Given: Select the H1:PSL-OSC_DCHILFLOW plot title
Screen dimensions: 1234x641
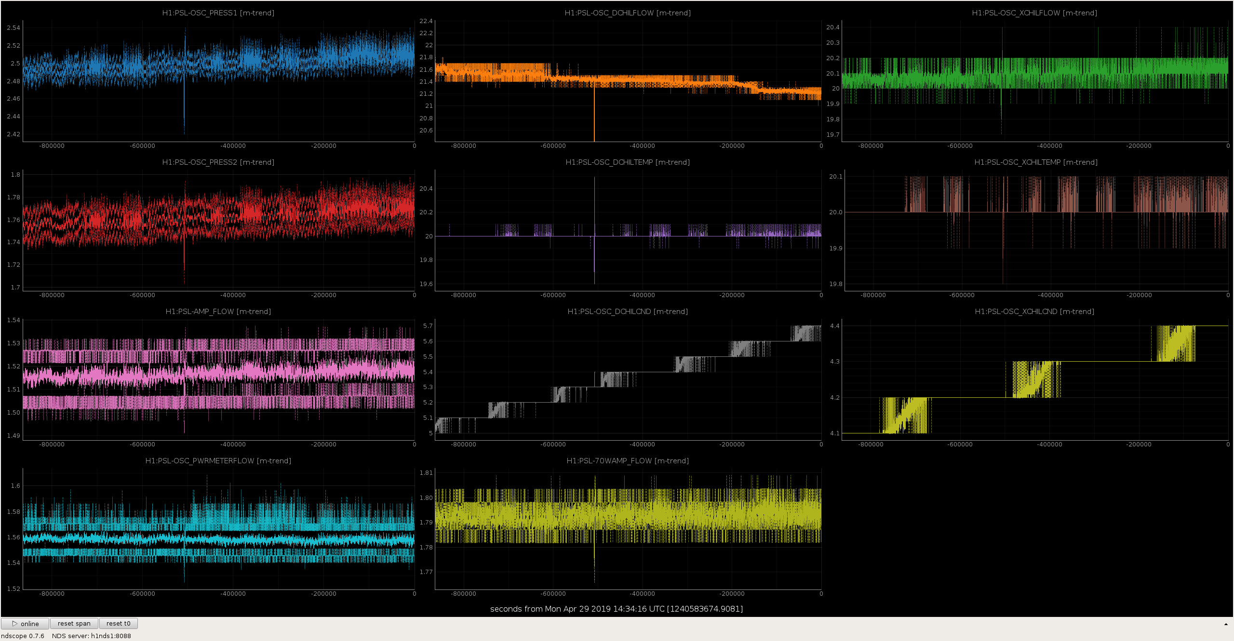Looking at the screenshot, I should click(x=628, y=13).
